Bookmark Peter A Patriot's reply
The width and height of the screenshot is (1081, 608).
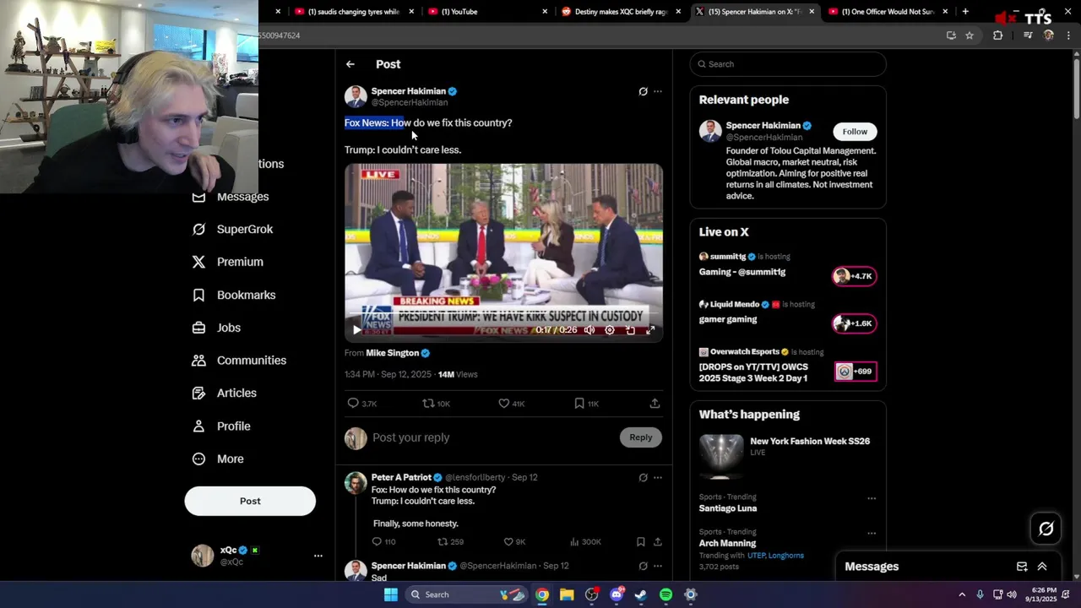(x=640, y=542)
